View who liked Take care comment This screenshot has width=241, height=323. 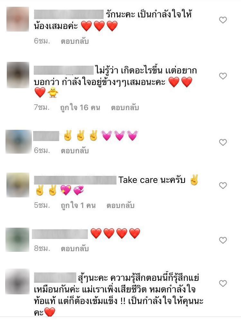78,205
